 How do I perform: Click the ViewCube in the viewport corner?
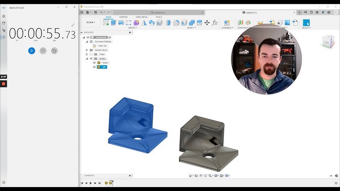pyautogui.click(x=328, y=41)
